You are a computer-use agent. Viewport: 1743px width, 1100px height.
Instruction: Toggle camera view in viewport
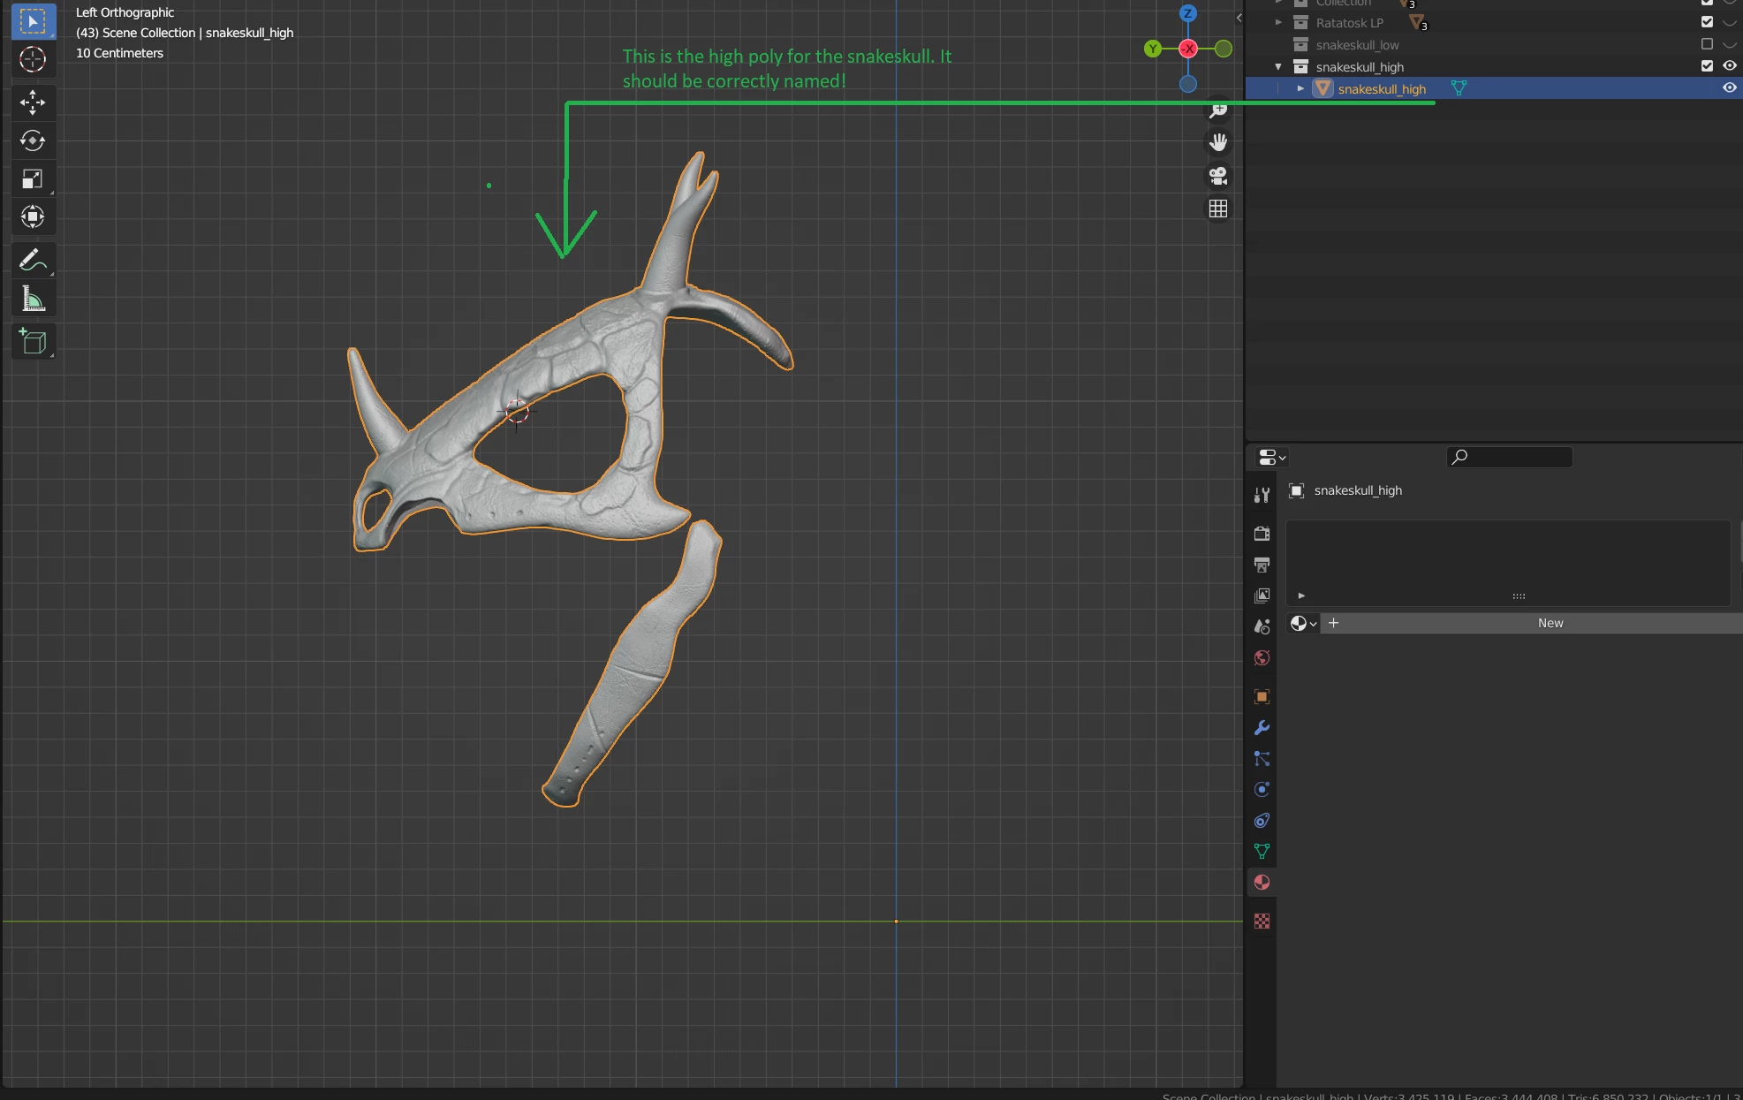tap(1218, 176)
